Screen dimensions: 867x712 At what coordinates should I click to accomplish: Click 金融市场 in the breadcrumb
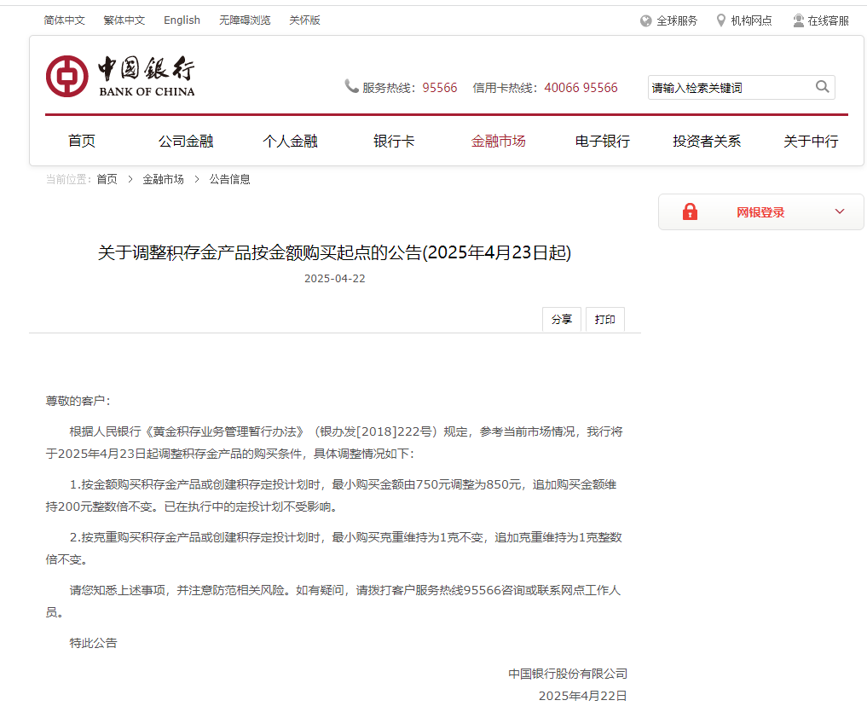pyautogui.click(x=163, y=179)
